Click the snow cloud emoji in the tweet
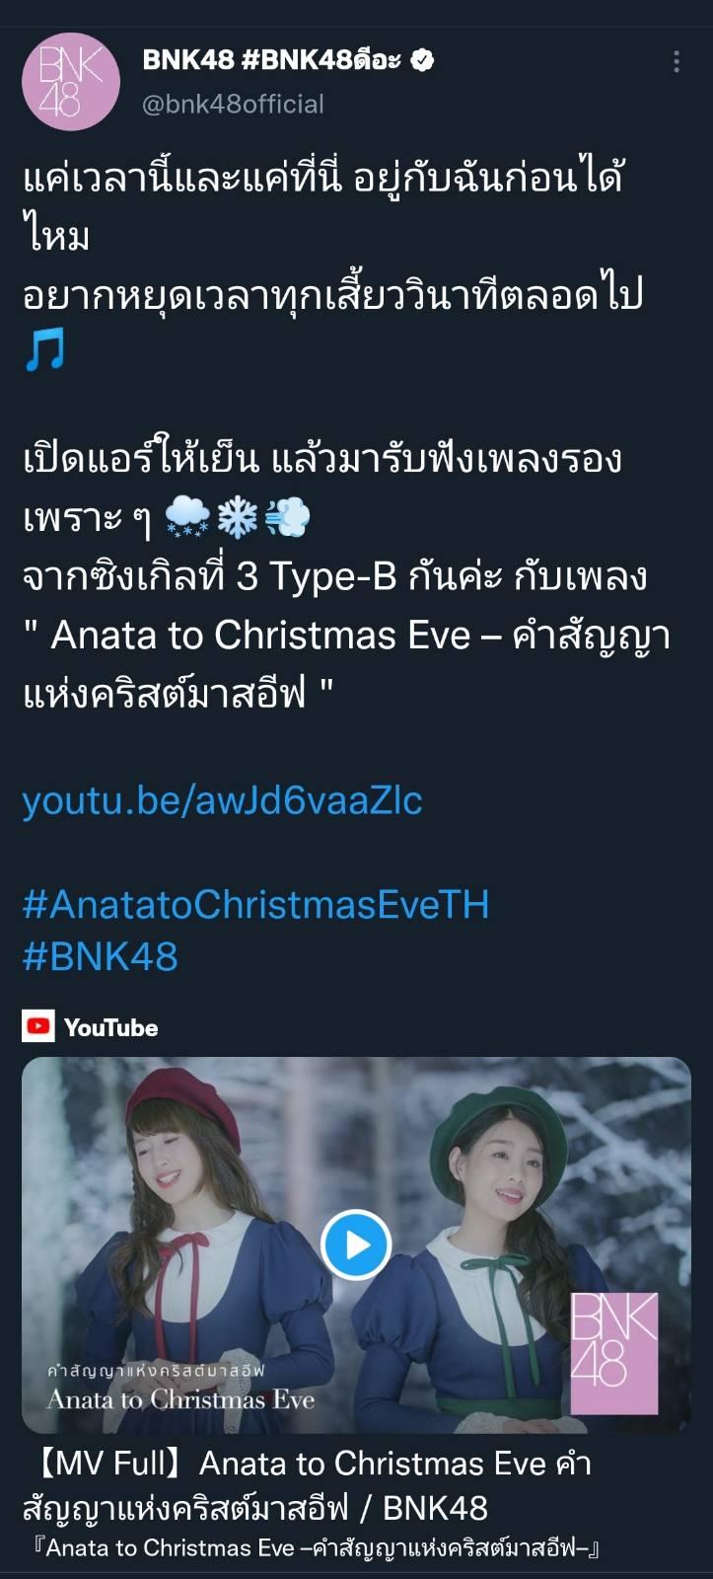713x1579 pixels. click(x=187, y=516)
